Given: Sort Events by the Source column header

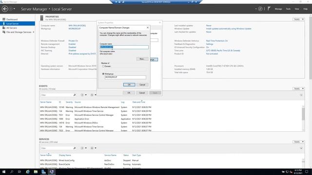Looking at the screenshot, I should click(78, 102).
